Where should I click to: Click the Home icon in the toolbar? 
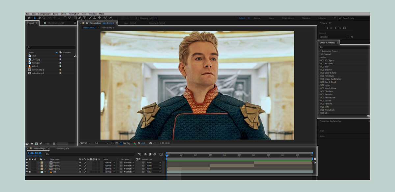[29, 18]
